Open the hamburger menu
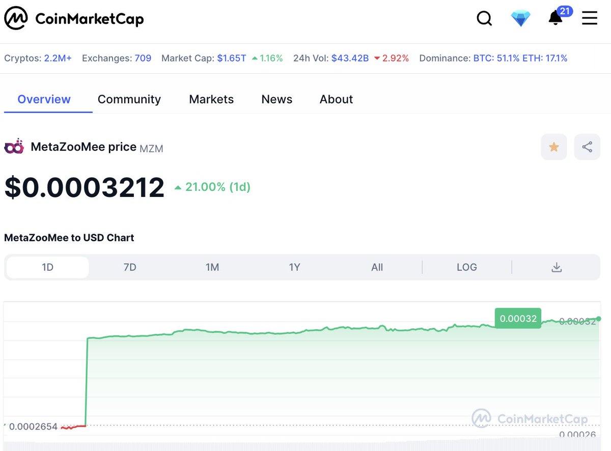Screen dimensions: 611x451 590,19
